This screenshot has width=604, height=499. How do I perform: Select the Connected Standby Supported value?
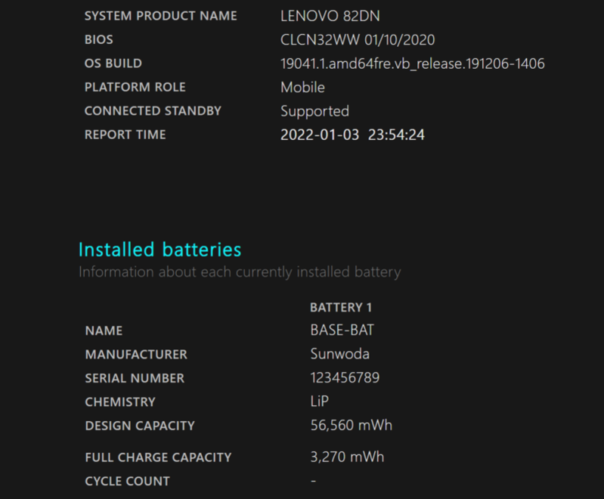(x=314, y=111)
